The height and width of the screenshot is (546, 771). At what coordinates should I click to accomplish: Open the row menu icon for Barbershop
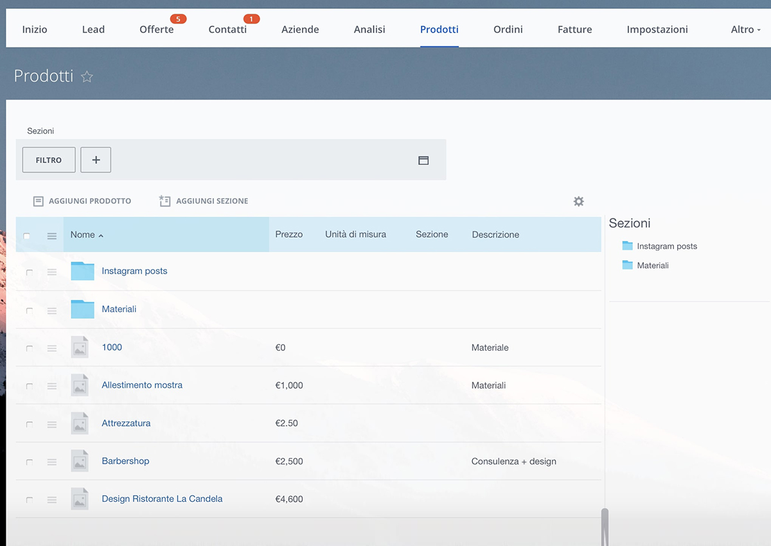pos(52,462)
